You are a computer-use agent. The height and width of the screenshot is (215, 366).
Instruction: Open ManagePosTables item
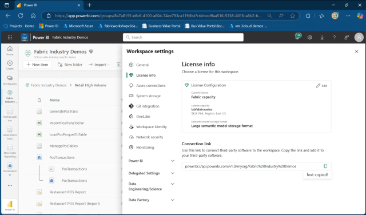[x=63, y=146]
